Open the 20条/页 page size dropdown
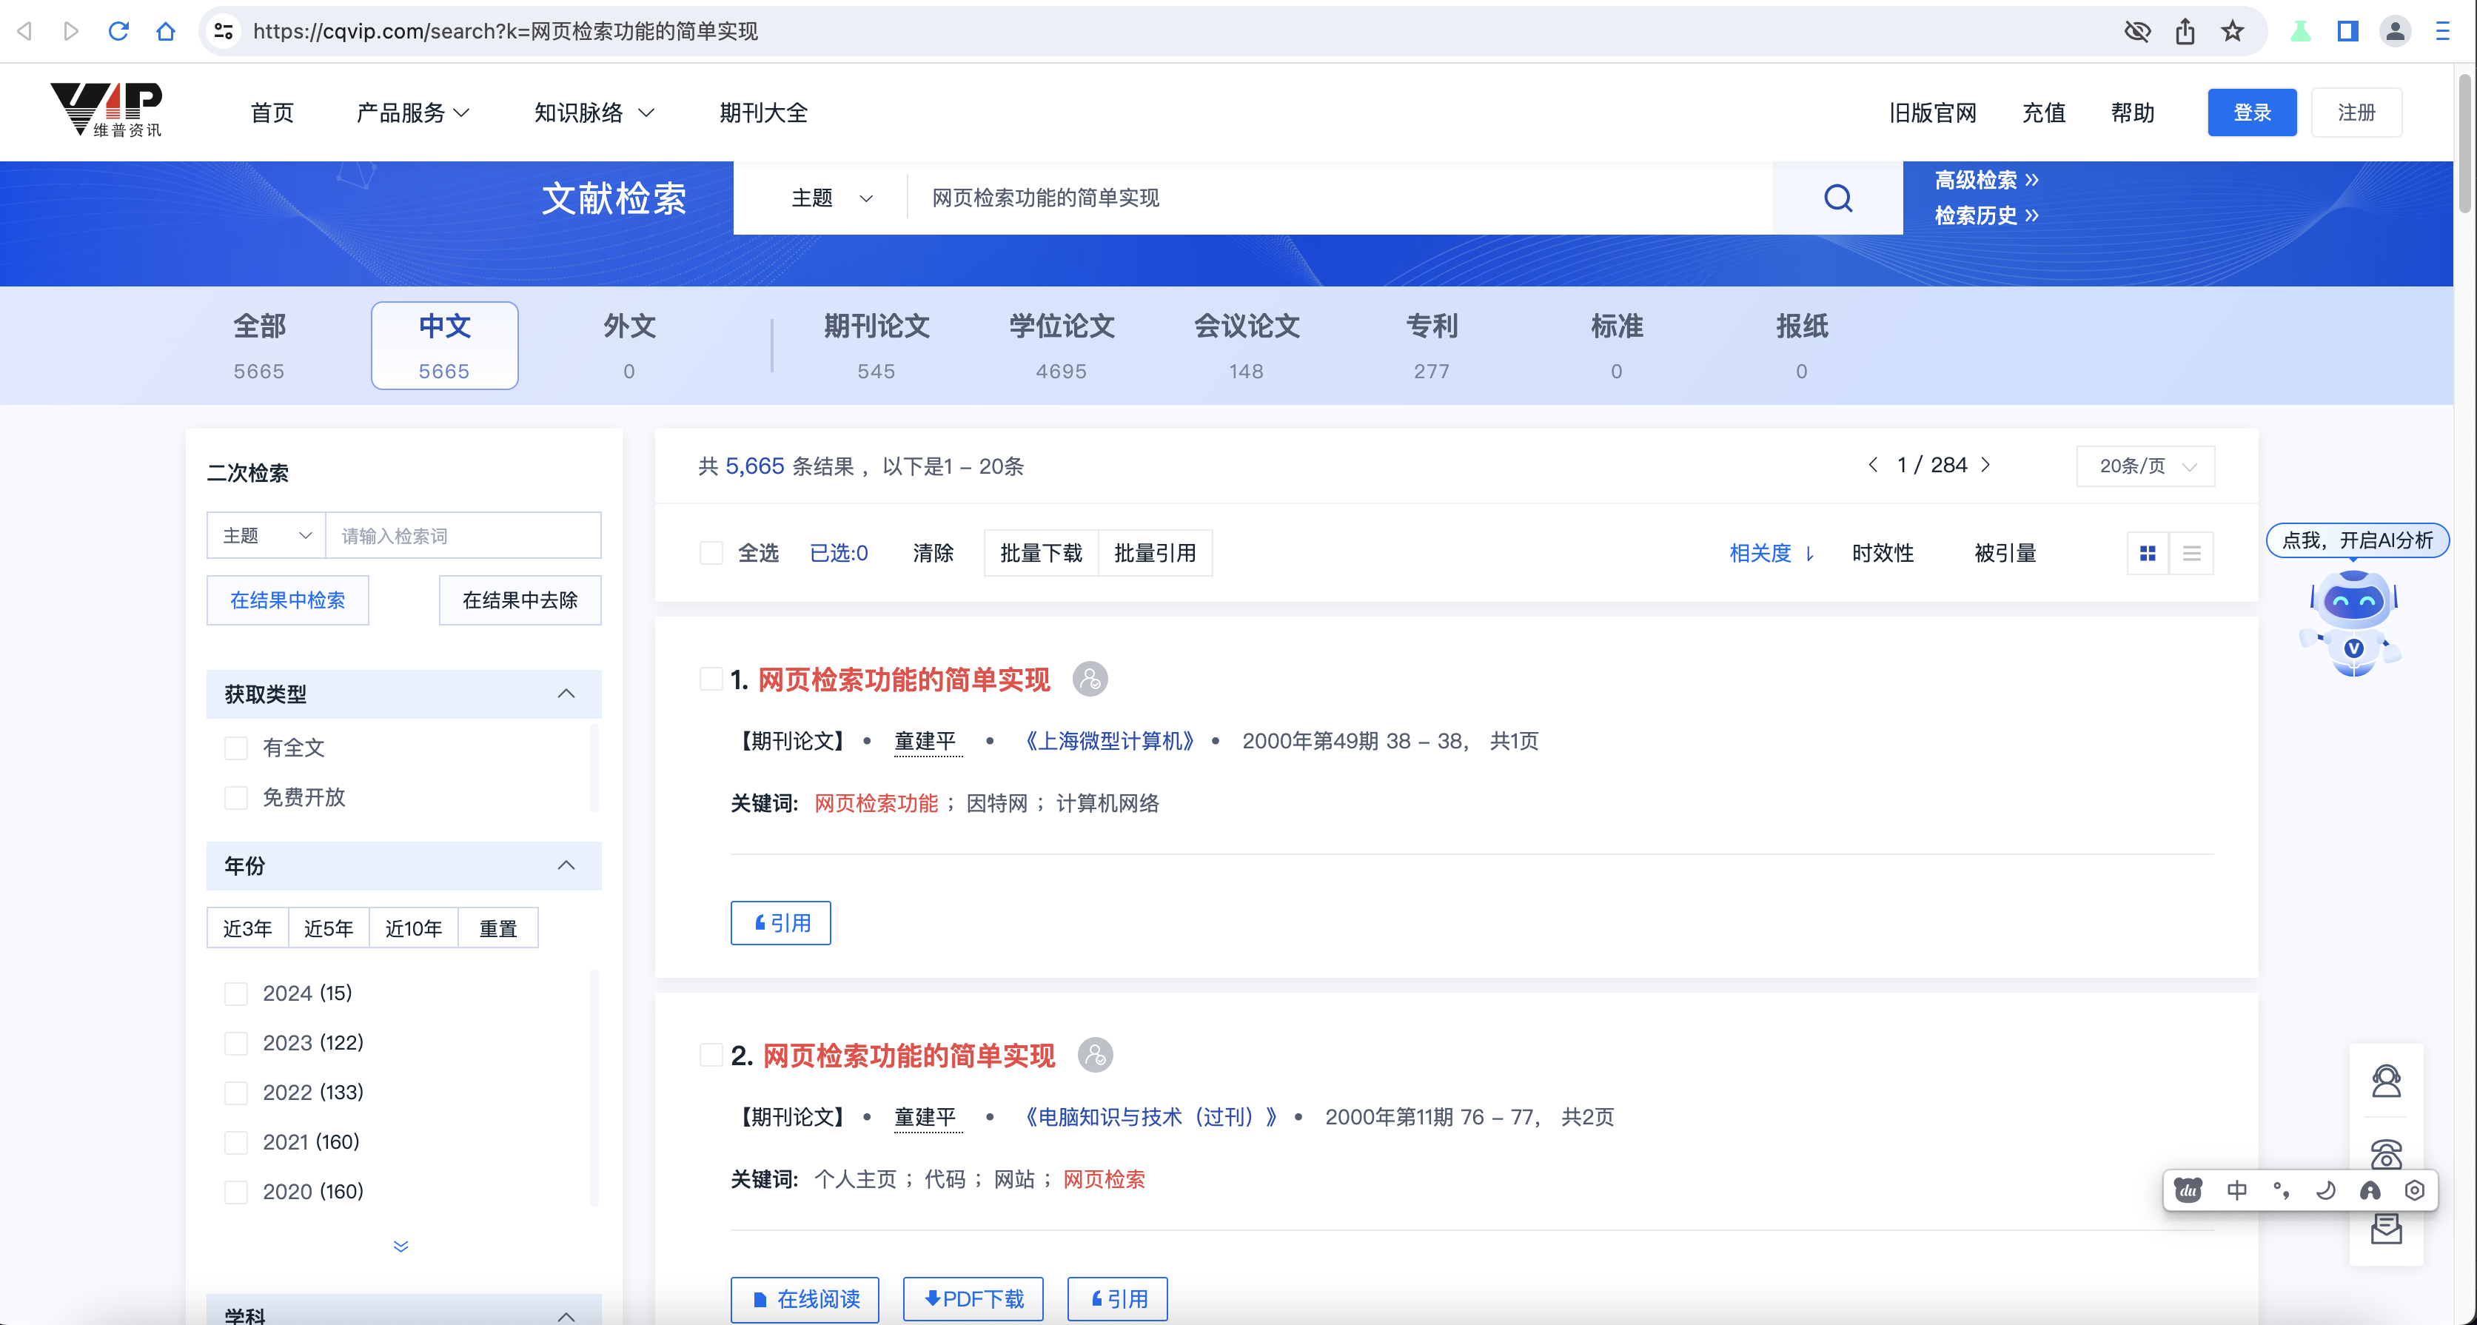Viewport: 2477px width, 1325px height. [2145, 466]
